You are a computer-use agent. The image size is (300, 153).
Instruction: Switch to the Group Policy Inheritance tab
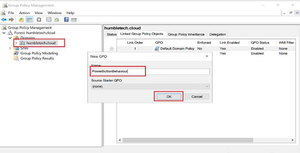[x=186, y=34]
